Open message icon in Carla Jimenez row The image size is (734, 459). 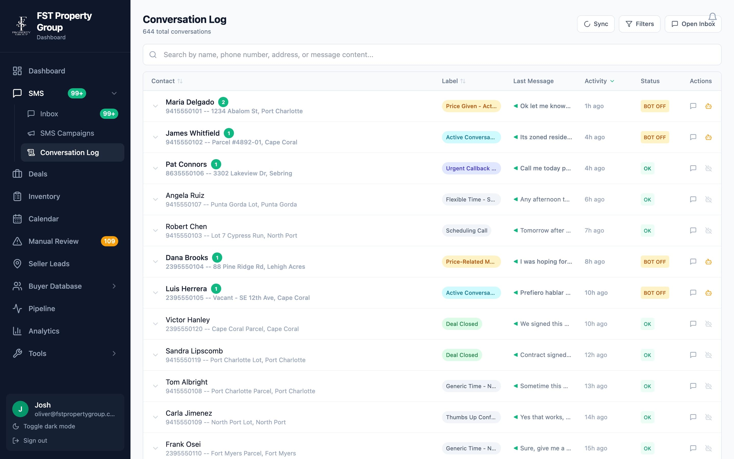[693, 417]
